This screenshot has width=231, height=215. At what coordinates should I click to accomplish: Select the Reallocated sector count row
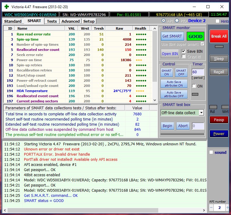78,50
